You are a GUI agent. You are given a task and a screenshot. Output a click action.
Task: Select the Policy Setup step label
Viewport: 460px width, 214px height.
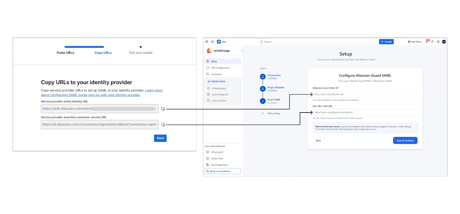274,113
